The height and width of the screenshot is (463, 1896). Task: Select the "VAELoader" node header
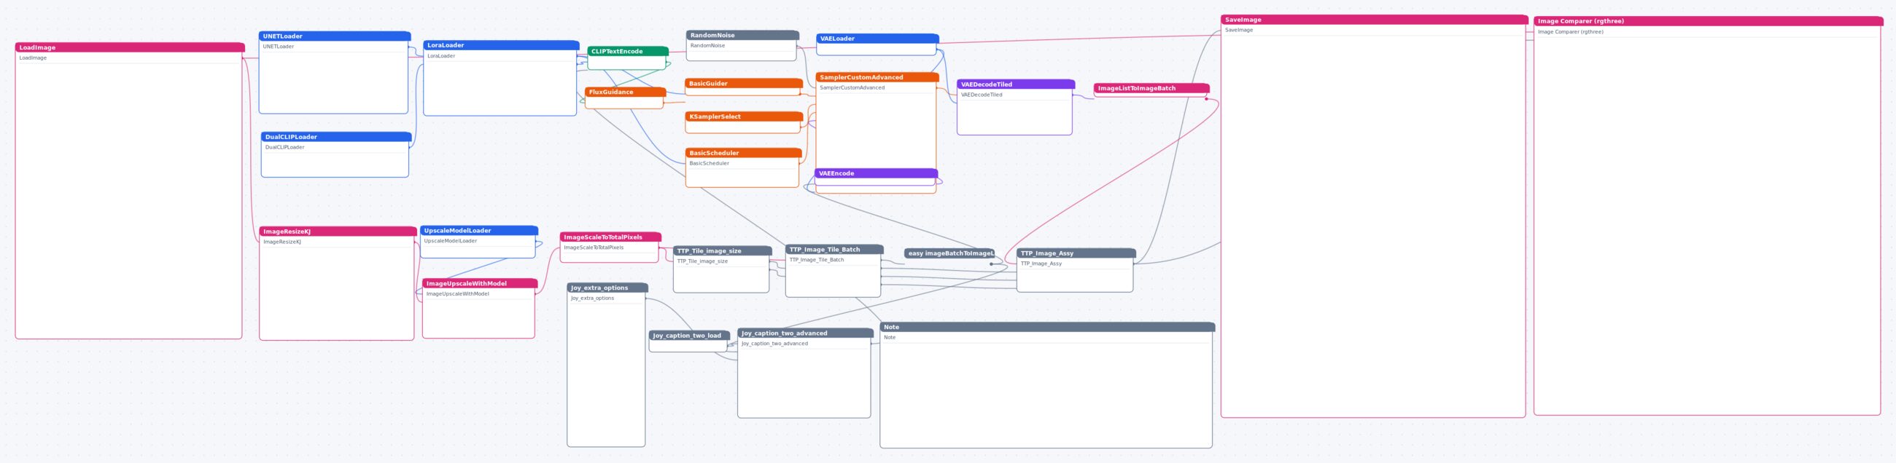pyautogui.click(x=877, y=39)
